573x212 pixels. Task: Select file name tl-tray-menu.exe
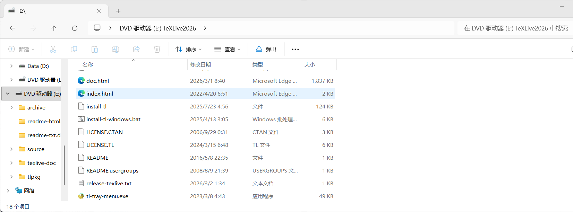[107, 196]
